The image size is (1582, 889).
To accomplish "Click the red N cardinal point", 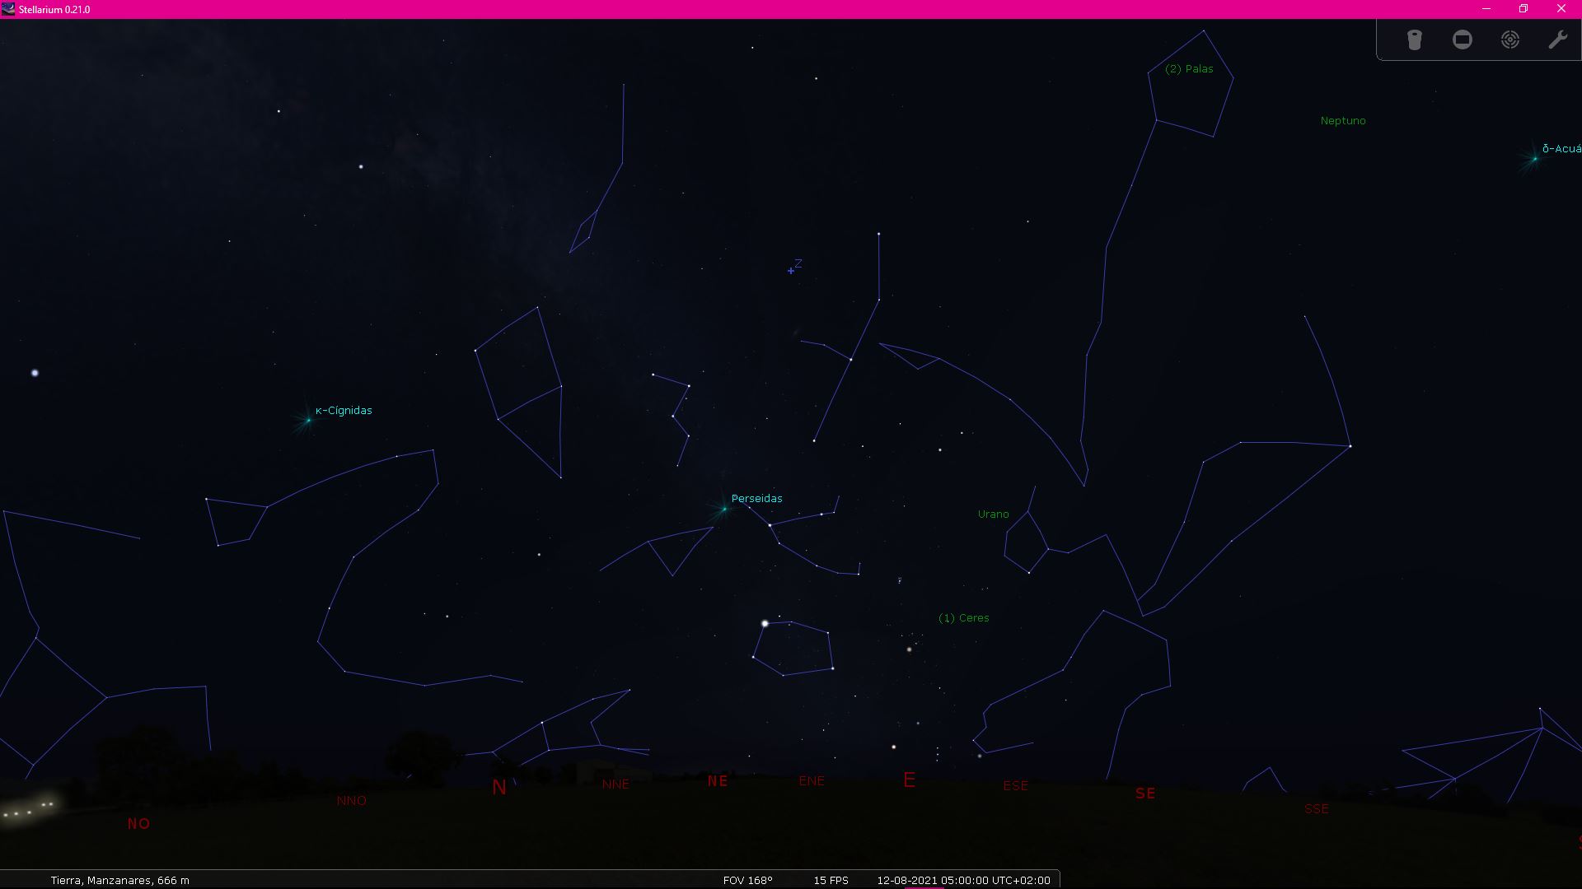I will [498, 788].
